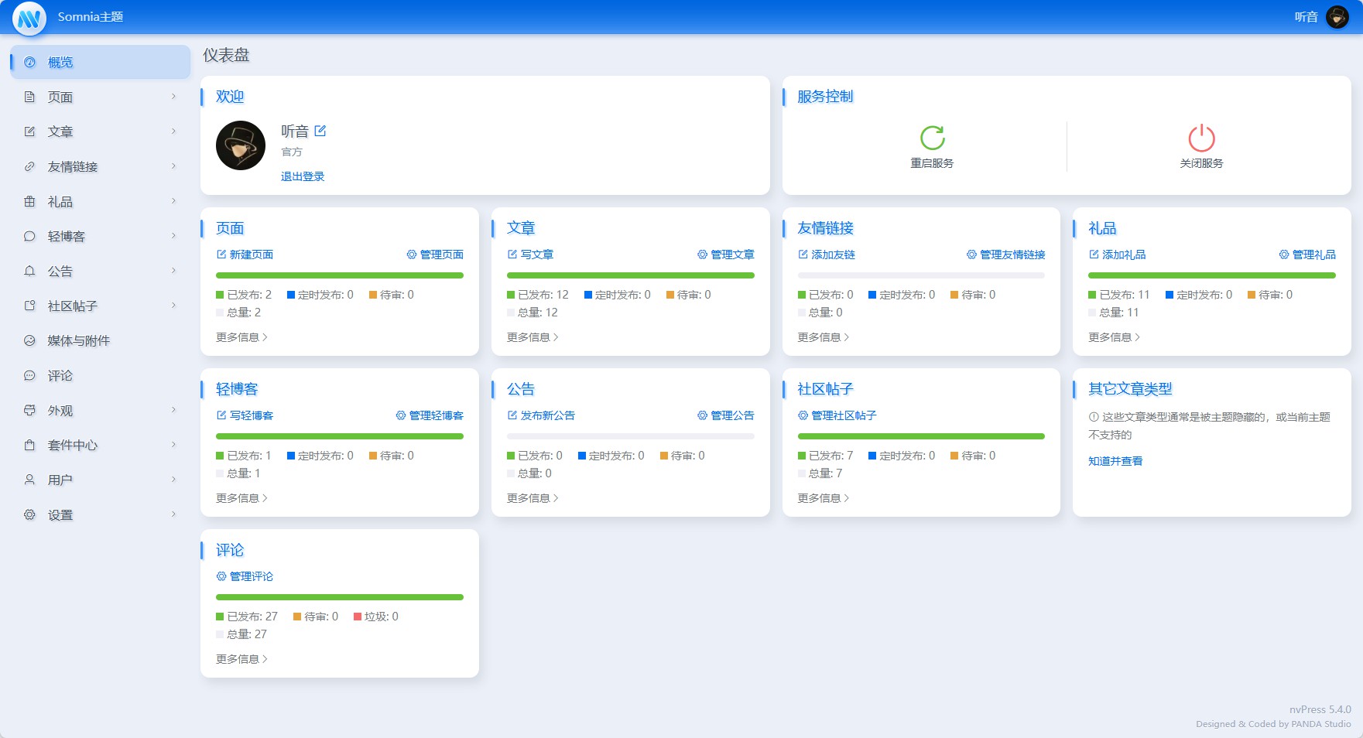The width and height of the screenshot is (1363, 738).
Task: Expand the 文章 sidebar submenu chevron
Action: point(173,132)
